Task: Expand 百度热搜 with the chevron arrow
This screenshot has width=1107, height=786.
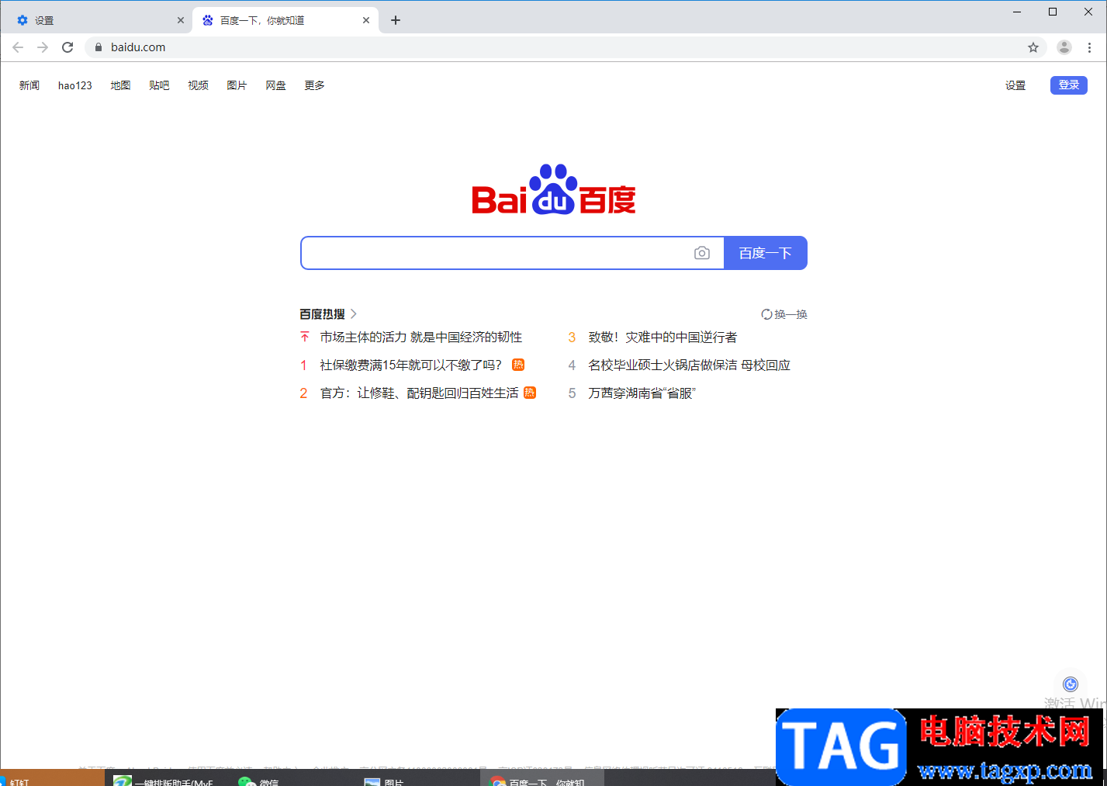Action: point(354,314)
